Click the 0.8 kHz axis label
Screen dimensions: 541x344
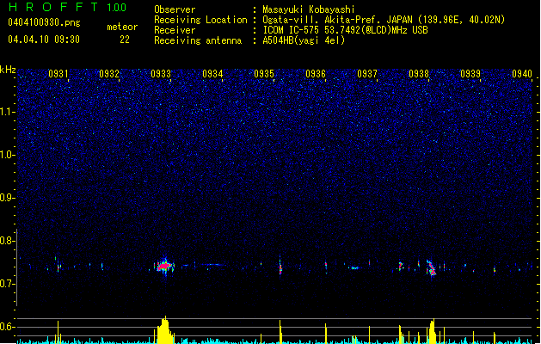(x=7, y=241)
